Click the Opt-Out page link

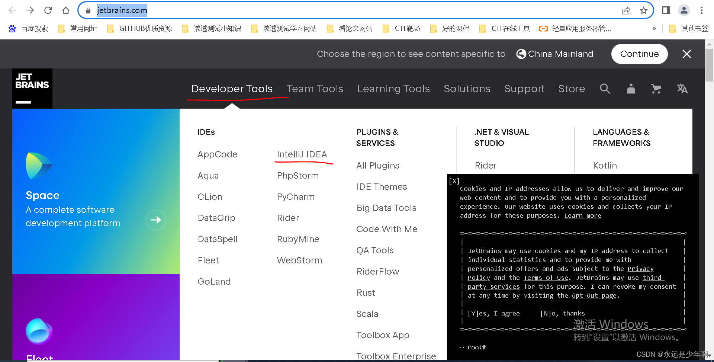point(594,295)
